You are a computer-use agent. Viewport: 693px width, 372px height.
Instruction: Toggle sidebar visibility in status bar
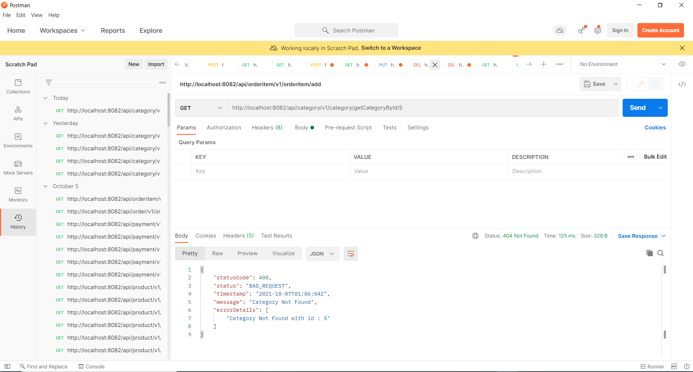[7, 366]
